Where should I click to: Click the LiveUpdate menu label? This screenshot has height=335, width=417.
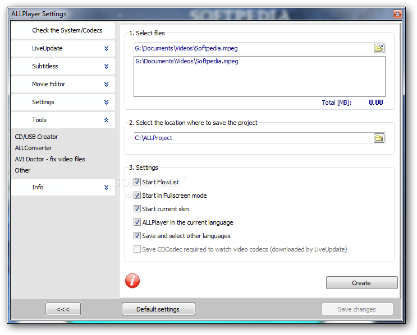(47, 48)
